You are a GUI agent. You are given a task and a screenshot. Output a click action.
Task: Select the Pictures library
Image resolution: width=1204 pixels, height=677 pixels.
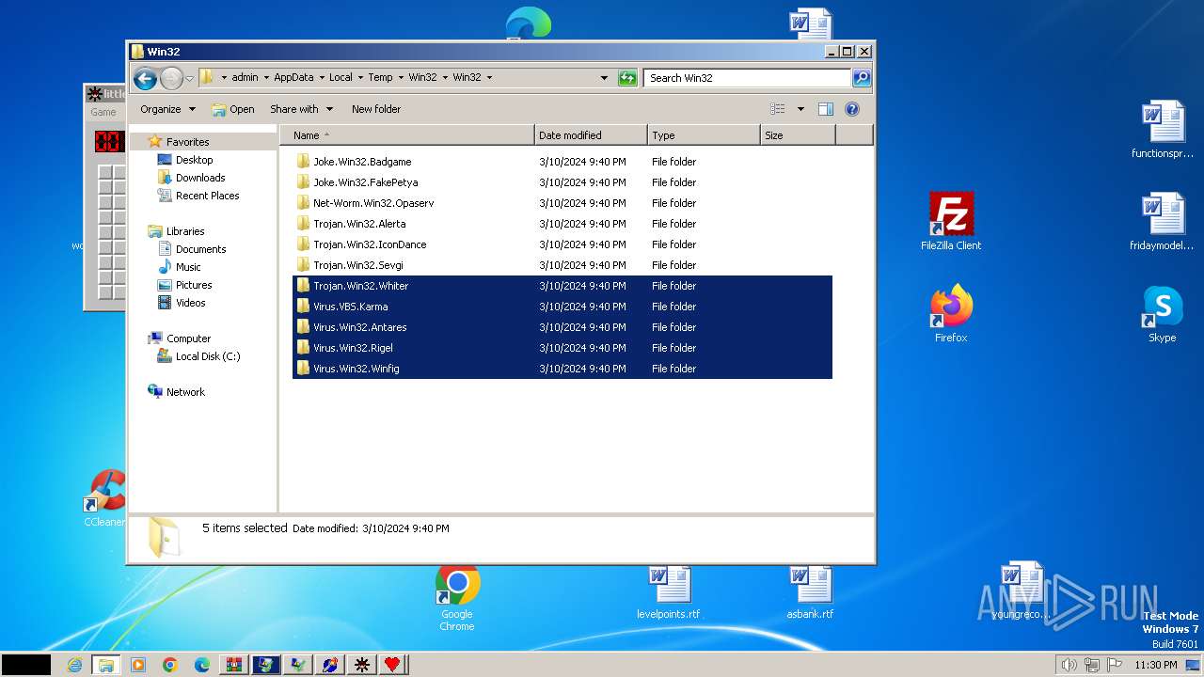[x=194, y=285]
